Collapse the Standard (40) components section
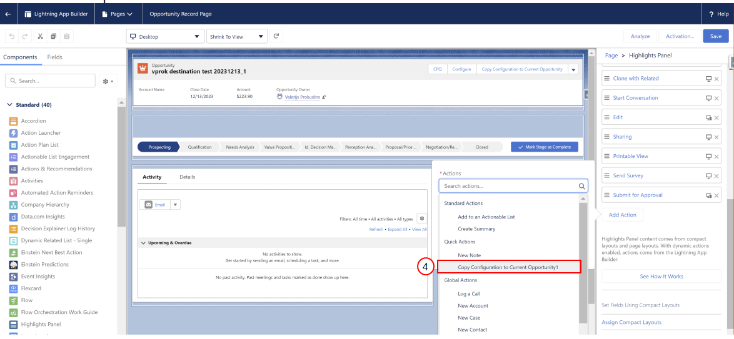Image resolution: width=734 pixels, height=339 pixels. pyautogui.click(x=11, y=105)
